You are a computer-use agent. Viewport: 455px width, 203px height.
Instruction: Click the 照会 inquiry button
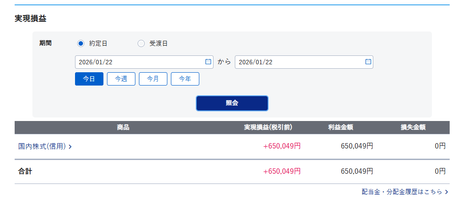point(232,103)
